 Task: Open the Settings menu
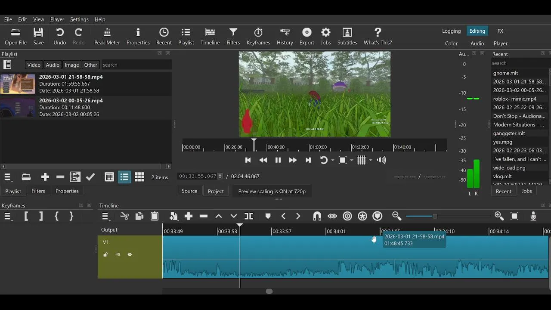point(79,19)
